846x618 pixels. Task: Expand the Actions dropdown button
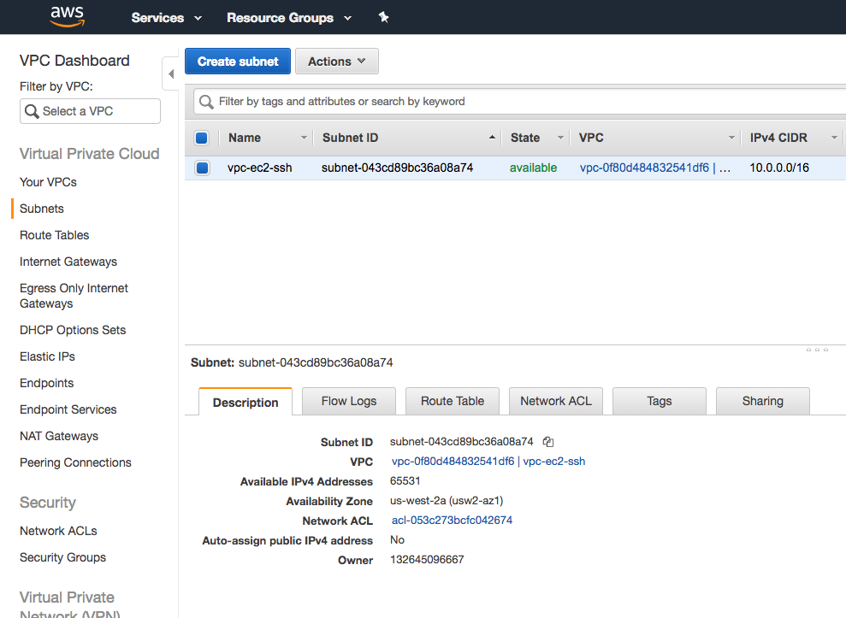click(337, 62)
